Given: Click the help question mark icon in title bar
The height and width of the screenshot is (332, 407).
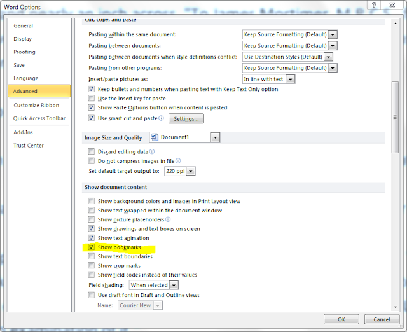Looking at the screenshot, I should [374, 5].
